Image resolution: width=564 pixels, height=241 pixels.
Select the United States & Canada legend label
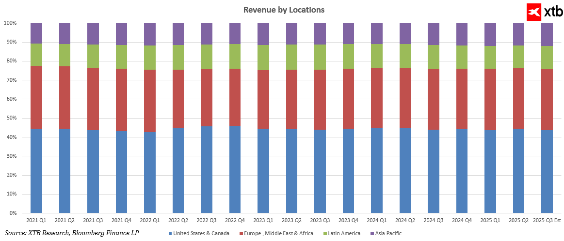coord(201,234)
